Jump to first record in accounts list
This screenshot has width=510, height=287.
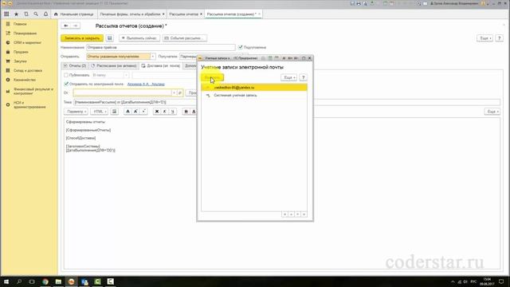284,214
